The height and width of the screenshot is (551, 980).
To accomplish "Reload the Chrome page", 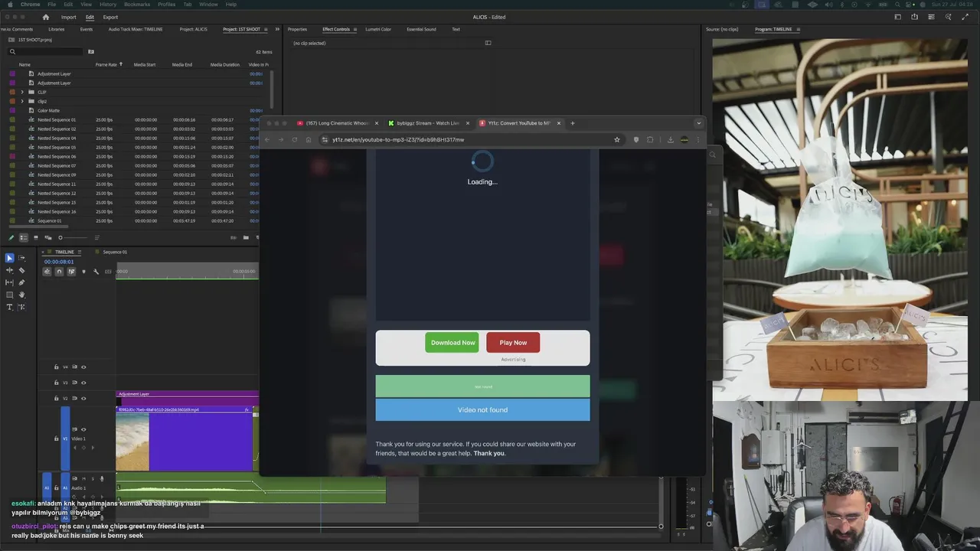I will coord(294,139).
